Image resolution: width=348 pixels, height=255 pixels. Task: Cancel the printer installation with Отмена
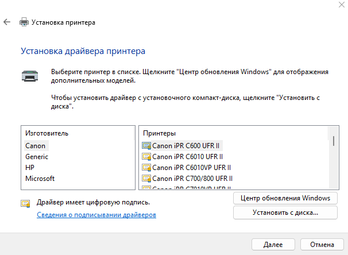pos(323,244)
